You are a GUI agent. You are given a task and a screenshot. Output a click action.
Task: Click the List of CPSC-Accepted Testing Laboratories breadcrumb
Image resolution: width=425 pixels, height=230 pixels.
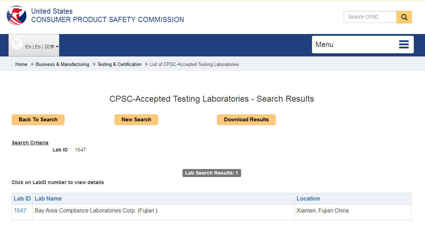194,65
